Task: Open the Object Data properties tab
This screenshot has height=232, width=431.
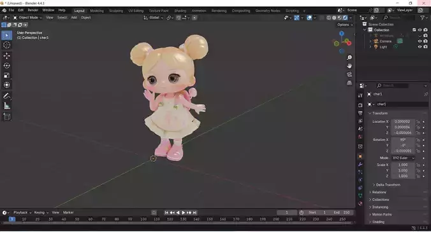Action: (360, 196)
